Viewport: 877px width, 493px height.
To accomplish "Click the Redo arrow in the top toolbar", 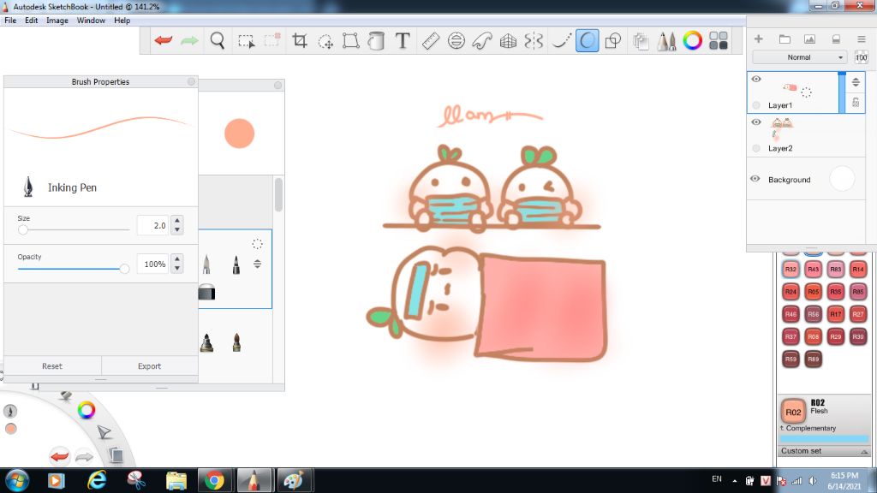I will click(189, 40).
